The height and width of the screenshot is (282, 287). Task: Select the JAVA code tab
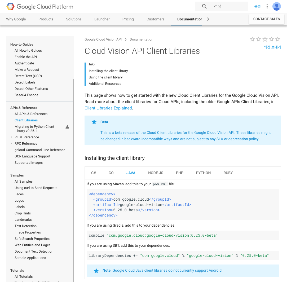click(x=131, y=173)
